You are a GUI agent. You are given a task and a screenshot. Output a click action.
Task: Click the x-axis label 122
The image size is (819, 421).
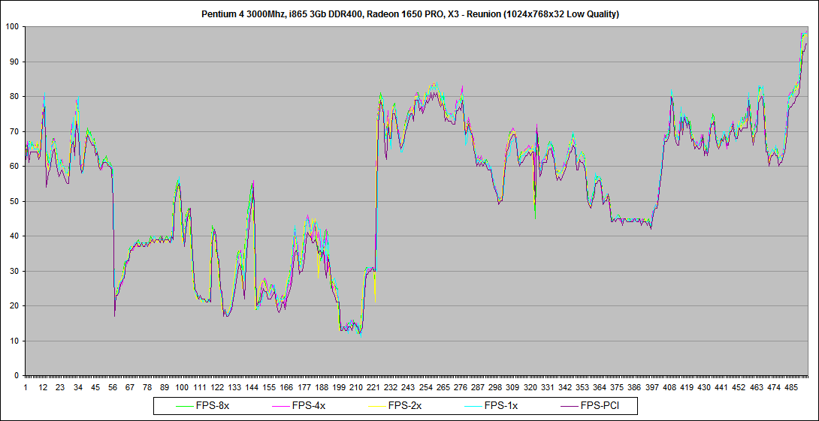pyautogui.click(x=216, y=388)
